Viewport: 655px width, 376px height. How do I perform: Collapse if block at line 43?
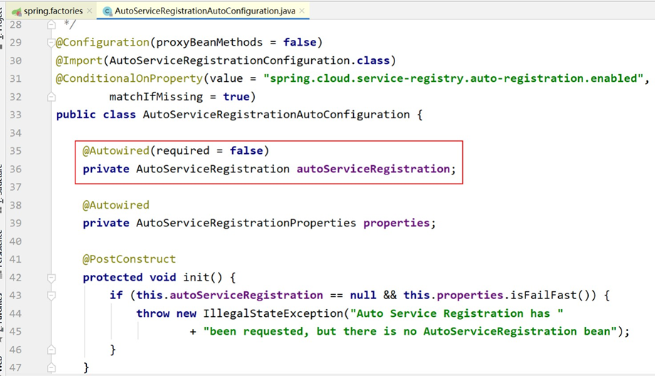51,296
